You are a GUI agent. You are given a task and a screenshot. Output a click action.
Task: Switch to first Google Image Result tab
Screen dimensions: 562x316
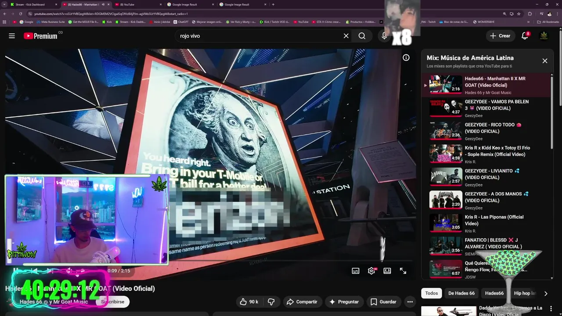190,4
